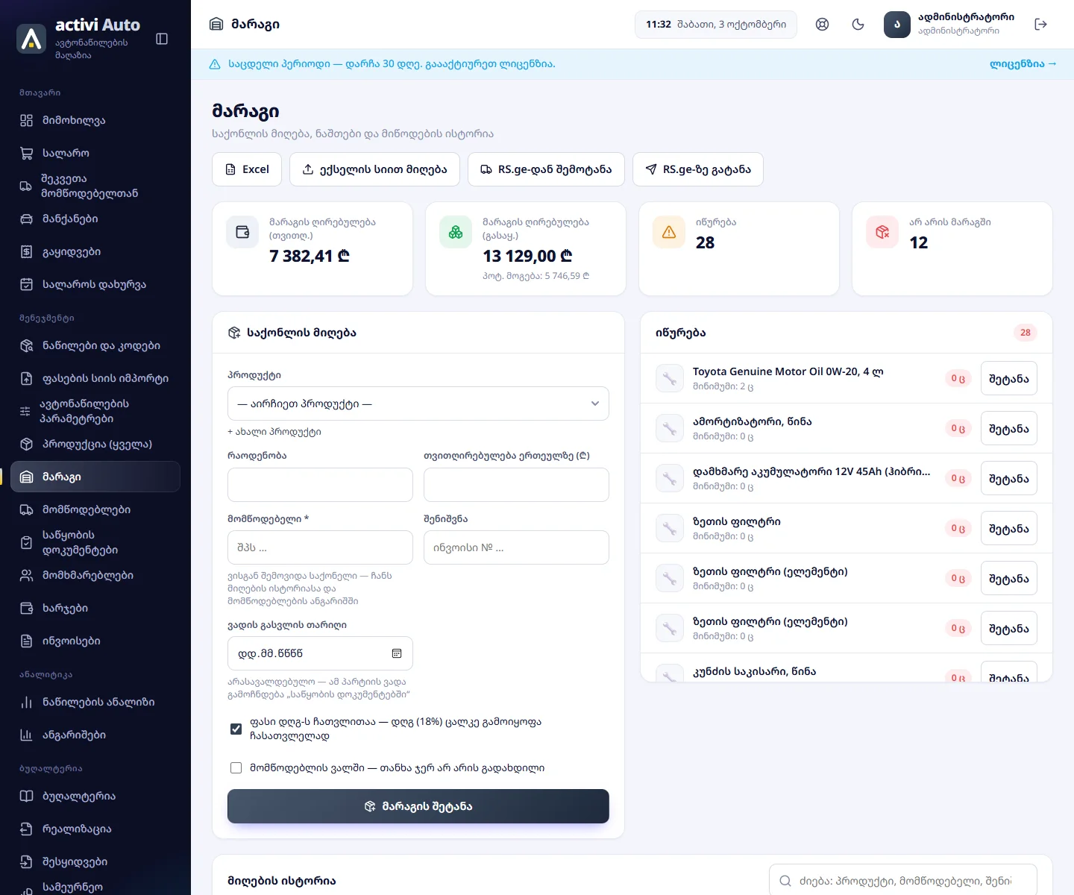1074x895 pixels.
Task: Click wrench icon for ამორტიზატორი, წინა row
Action: 669,428
